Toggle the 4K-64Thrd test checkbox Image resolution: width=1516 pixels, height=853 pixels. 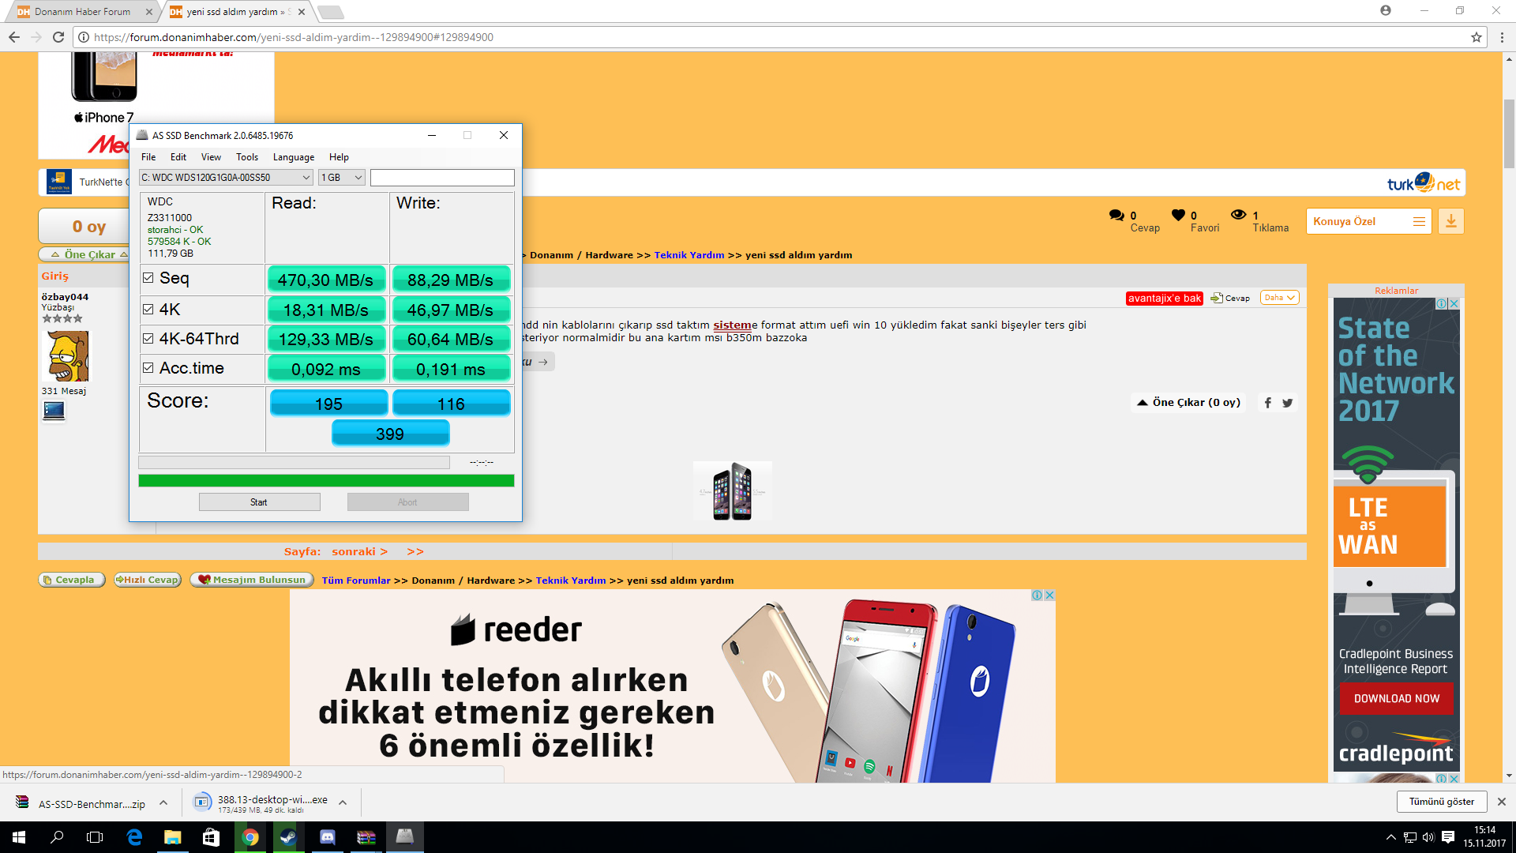[x=148, y=339]
